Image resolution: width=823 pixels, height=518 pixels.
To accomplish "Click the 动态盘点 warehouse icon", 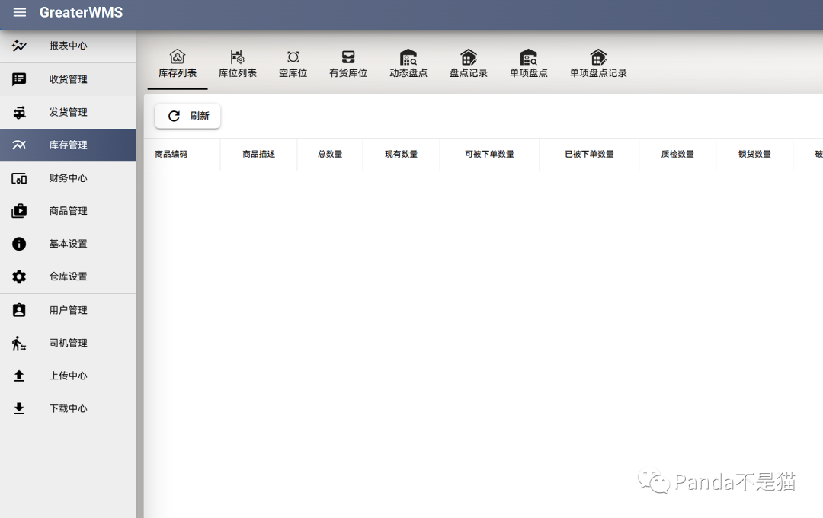I will point(408,56).
